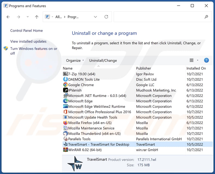The width and height of the screenshot is (215, 174).
Task: Open View installed updates link
Action: click(28, 42)
